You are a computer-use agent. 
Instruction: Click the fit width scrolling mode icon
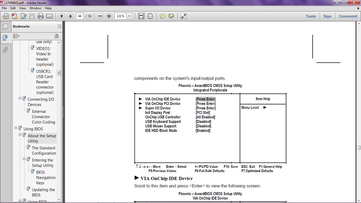click(141, 16)
